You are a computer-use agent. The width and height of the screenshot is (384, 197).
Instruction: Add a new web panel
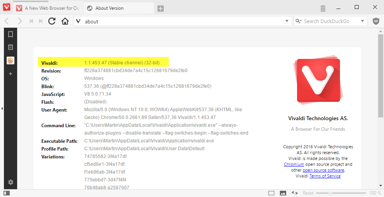[11, 74]
